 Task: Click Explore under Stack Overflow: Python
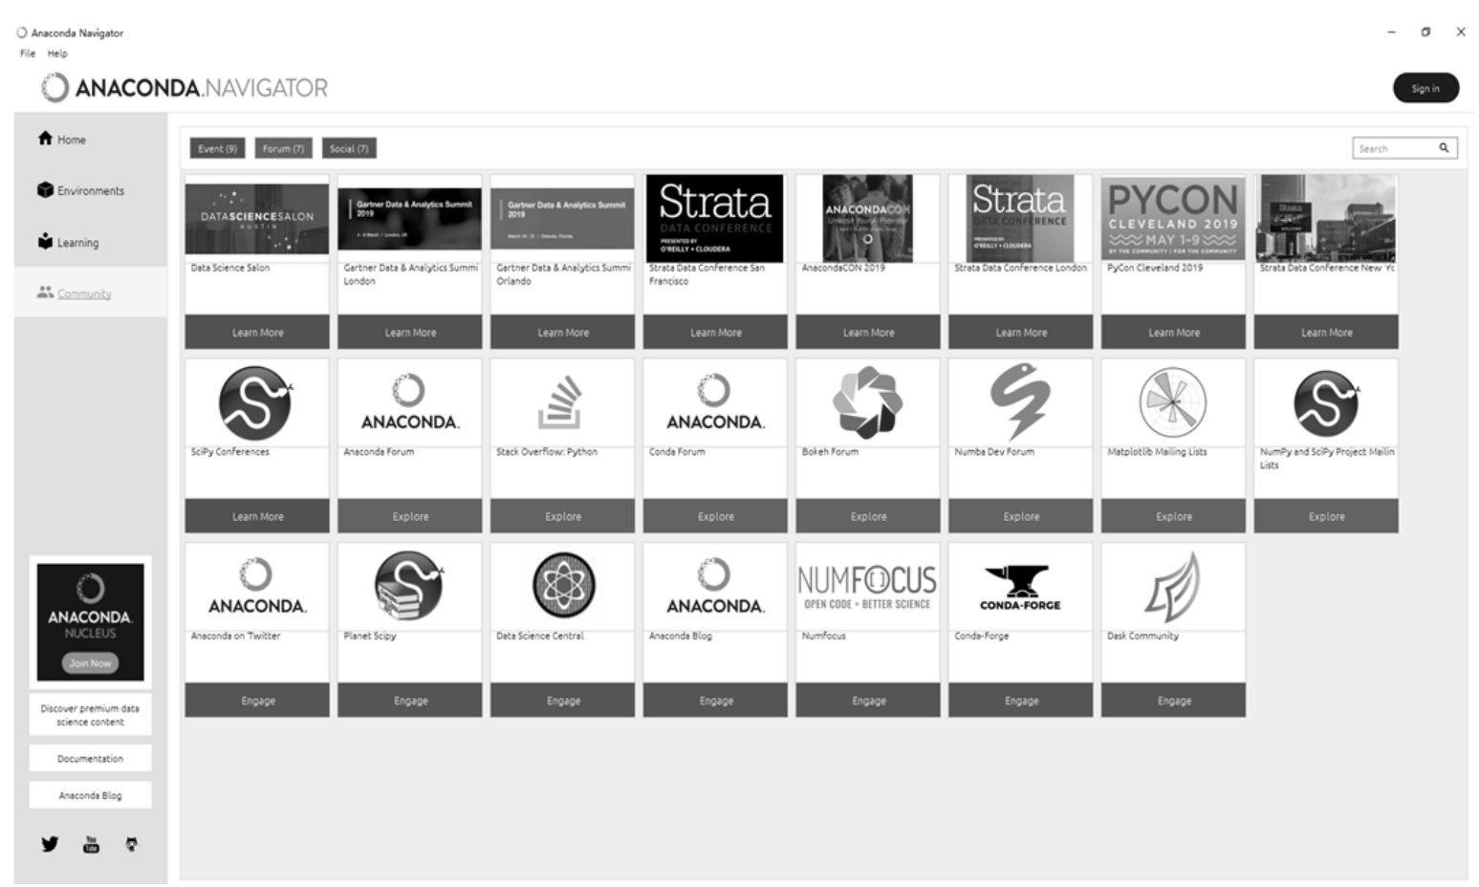click(x=563, y=516)
